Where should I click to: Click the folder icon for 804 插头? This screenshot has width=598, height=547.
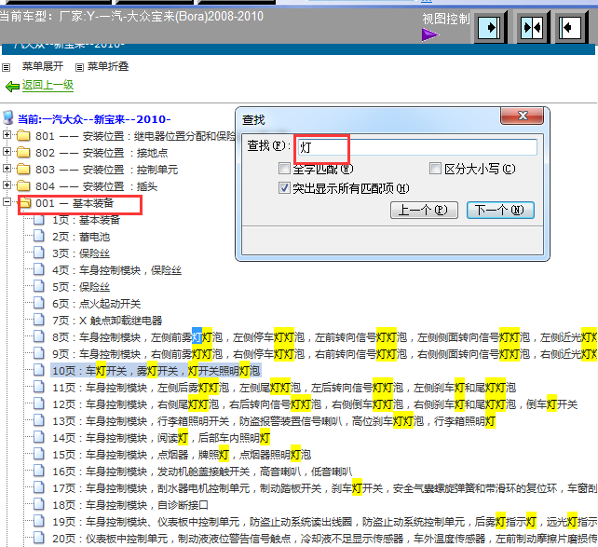click(x=23, y=185)
